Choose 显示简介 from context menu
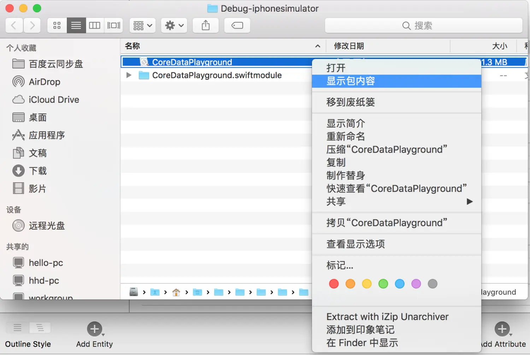Viewport: 530px width, 355px height. click(396, 124)
